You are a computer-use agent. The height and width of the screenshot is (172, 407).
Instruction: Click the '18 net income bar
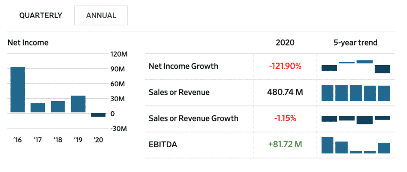(58, 107)
